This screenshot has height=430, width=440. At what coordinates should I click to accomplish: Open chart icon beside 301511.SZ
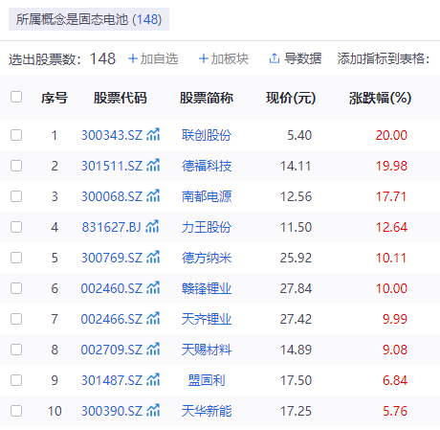point(153,165)
